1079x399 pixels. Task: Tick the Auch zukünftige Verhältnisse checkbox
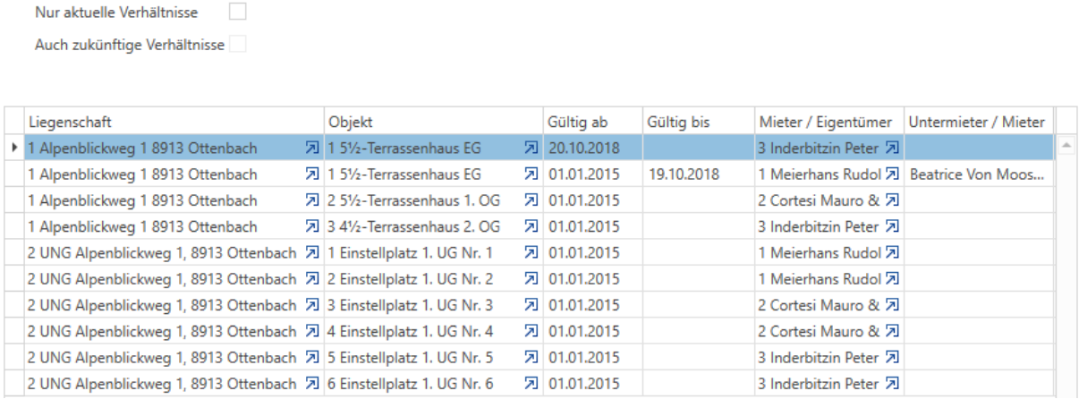[x=237, y=43]
